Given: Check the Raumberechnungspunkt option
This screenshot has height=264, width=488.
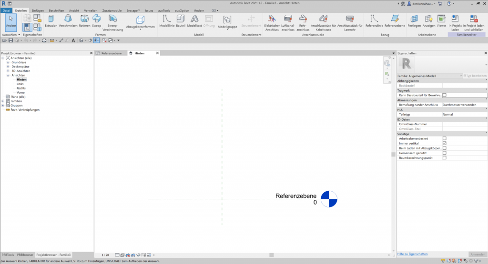Looking at the screenshot, I should click(x=444, y=157).
